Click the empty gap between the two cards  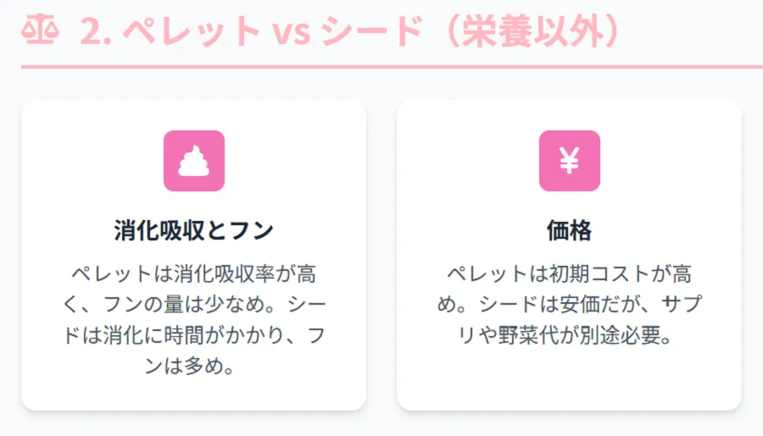(x=381, y=254)
